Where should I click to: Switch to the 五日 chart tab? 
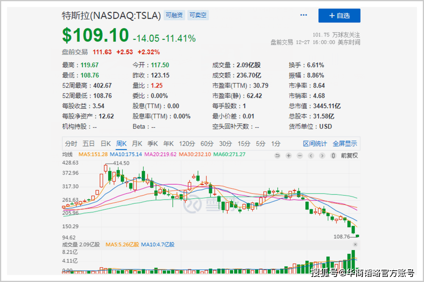[89, 144]
